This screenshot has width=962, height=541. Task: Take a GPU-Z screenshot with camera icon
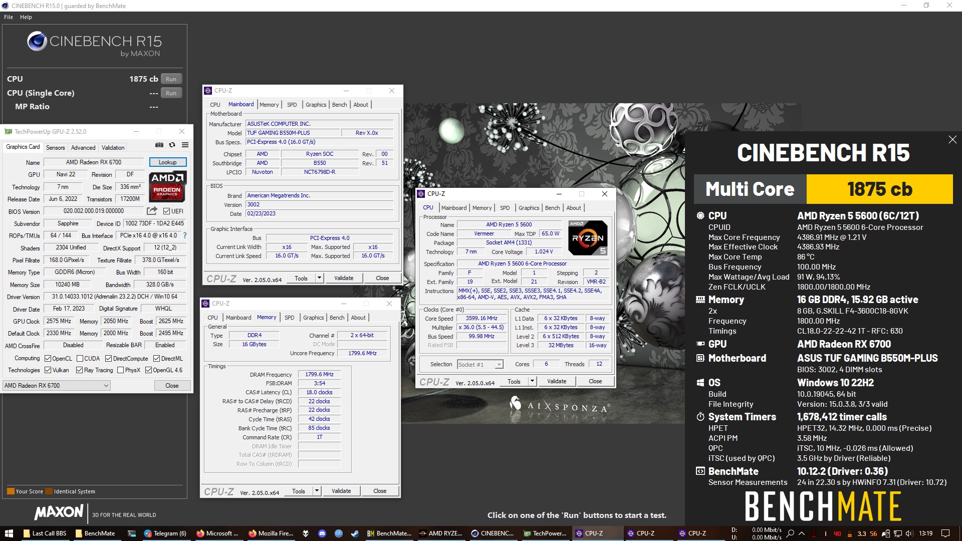159,145
